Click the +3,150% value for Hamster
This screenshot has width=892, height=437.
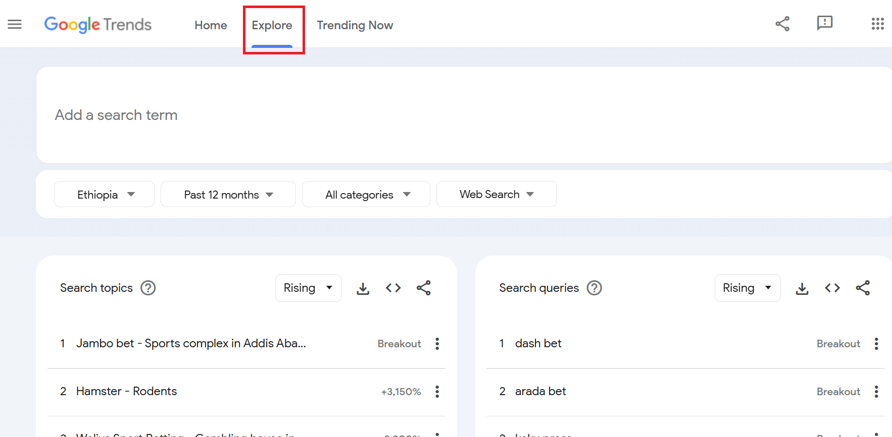[401, 392]
